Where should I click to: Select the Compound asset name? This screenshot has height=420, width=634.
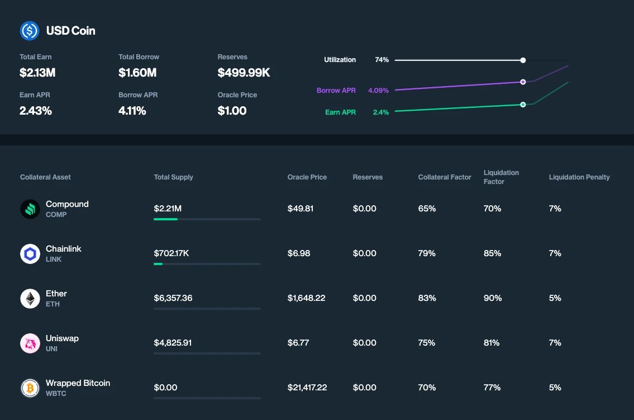[67, 204]
